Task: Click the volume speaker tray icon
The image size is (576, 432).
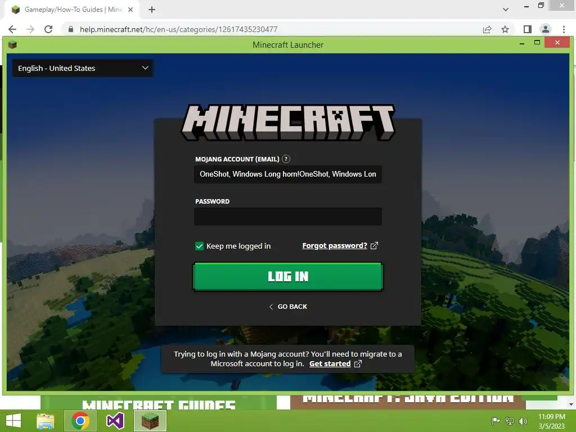Action: point(523,421)
